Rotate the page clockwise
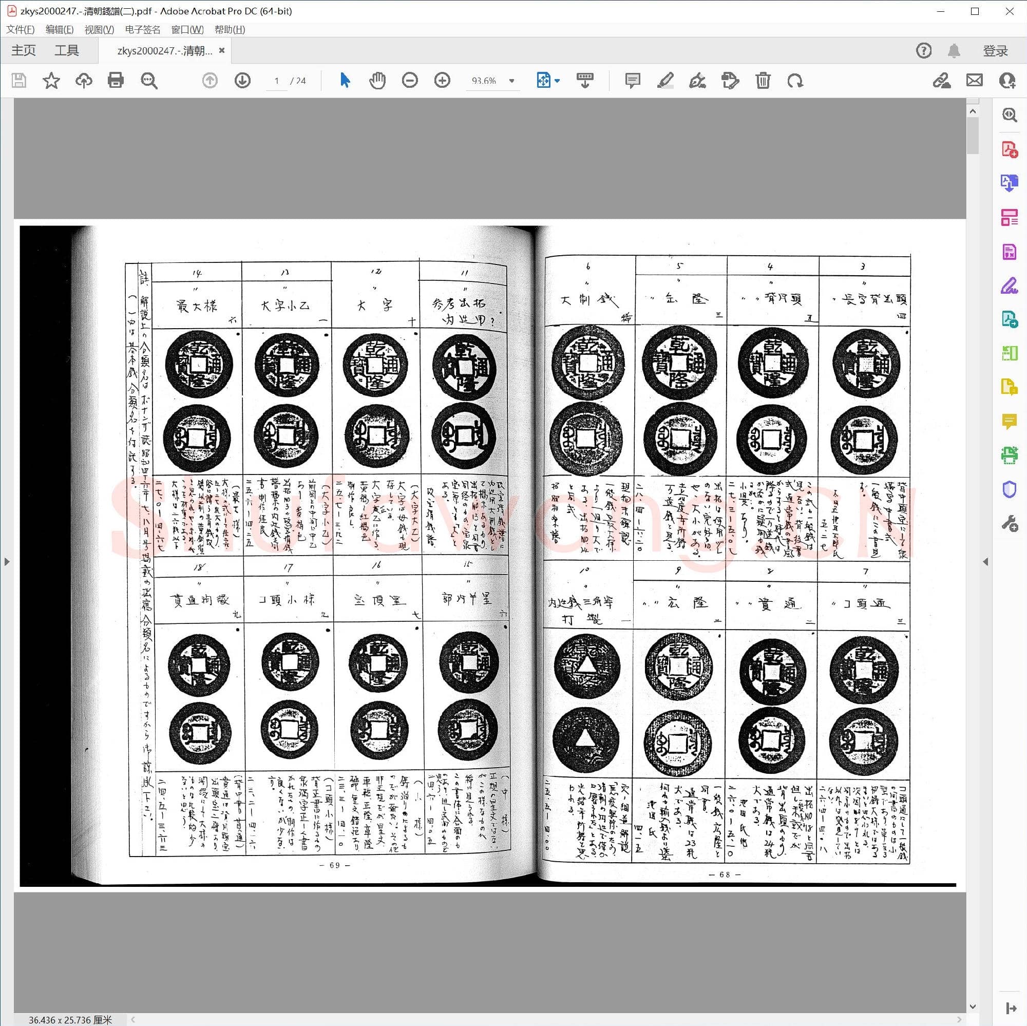This screenshot has width=1027, height=1026. pos(795,80)
